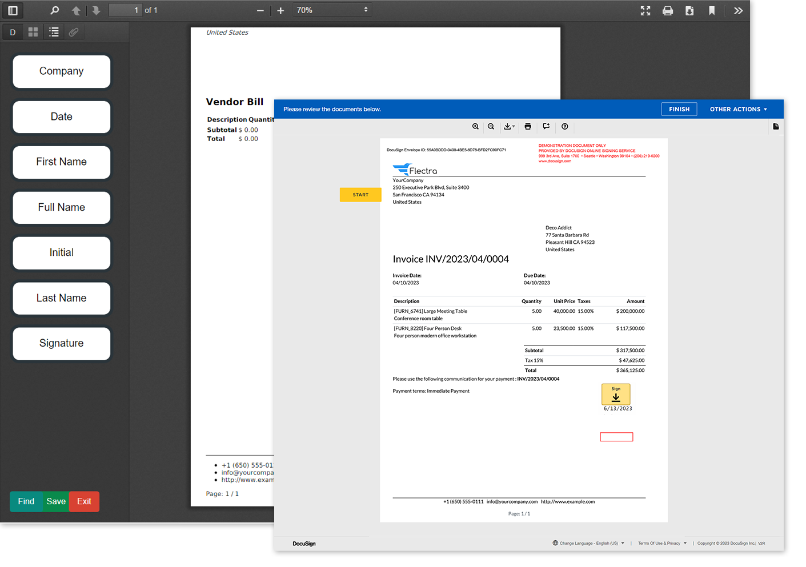Toggle the sidebar in PDF viewer
Screen dimensions: 806x567
point(13,10)
